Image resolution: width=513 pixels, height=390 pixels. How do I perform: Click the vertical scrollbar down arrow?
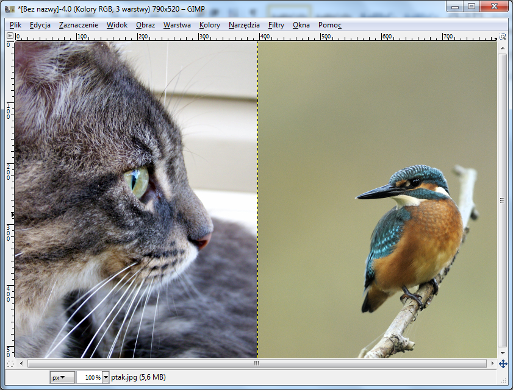point(502,353)
